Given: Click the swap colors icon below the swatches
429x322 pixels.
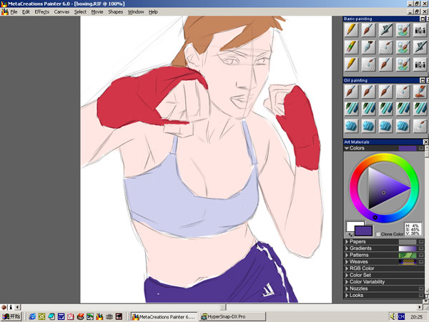Looking at the screenshot, I should [x=349, y=235].
